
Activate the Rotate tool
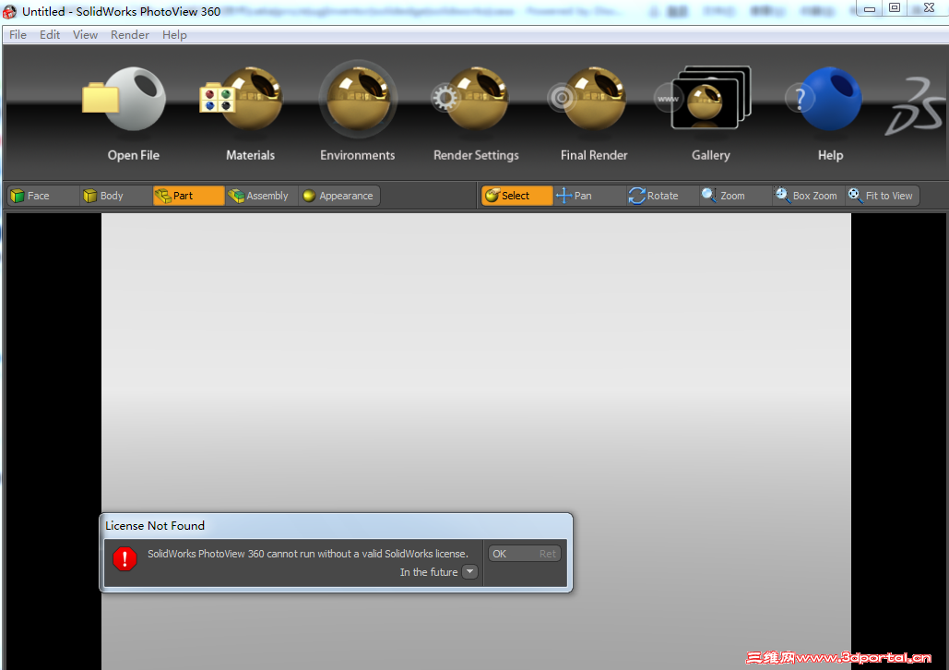(662, 196)
